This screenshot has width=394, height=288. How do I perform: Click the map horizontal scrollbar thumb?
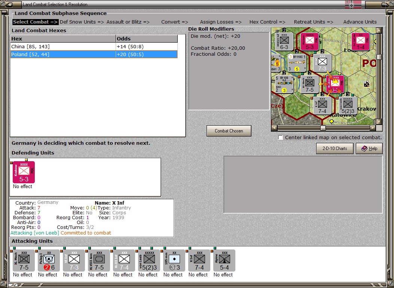[x=323, y=128]
